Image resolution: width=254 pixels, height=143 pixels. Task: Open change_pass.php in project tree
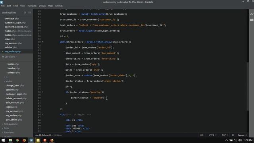point(15,85)
